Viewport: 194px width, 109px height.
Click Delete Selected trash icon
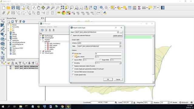click(38, 13)
